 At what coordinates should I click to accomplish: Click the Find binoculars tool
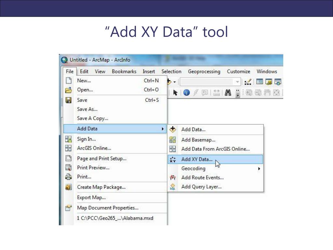click(x=228, y=93)
